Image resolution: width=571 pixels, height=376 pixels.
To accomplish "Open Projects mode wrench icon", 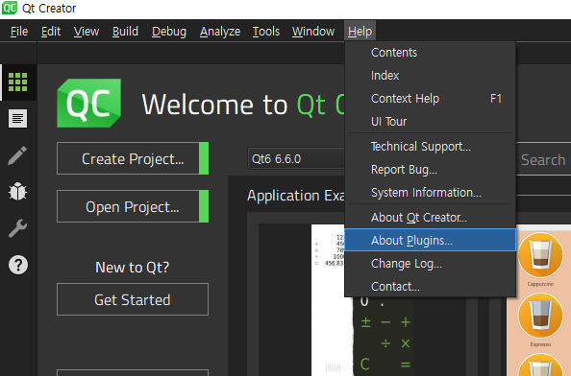I will [x=17, y=228].
